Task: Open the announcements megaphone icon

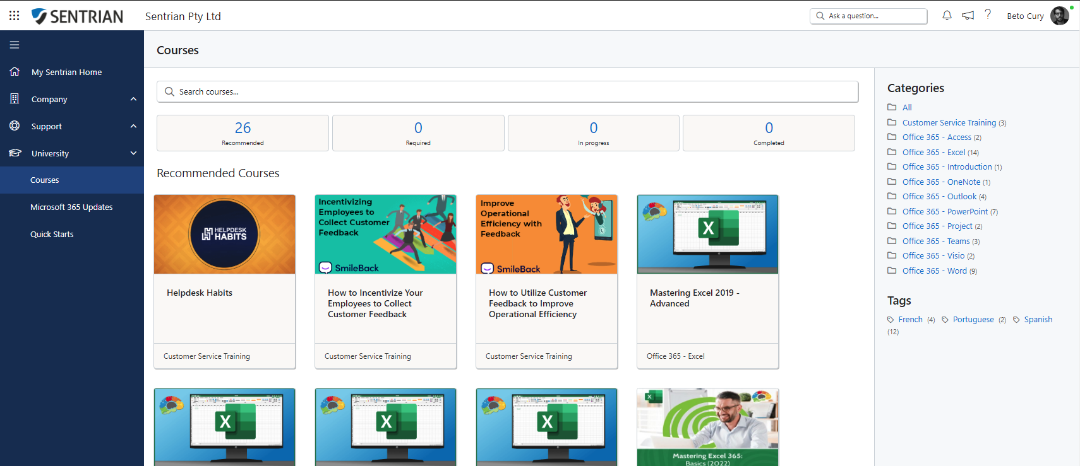Action: click(x=968, y=16)
